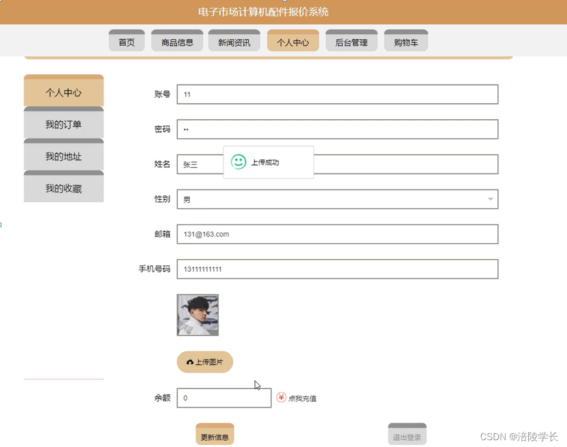
Task: Switch to the 商品信息 tab
Action: tap(177, 41)
